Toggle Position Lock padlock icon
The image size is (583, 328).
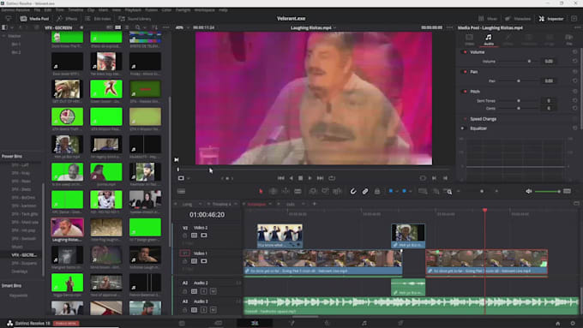tap(377, 191)
